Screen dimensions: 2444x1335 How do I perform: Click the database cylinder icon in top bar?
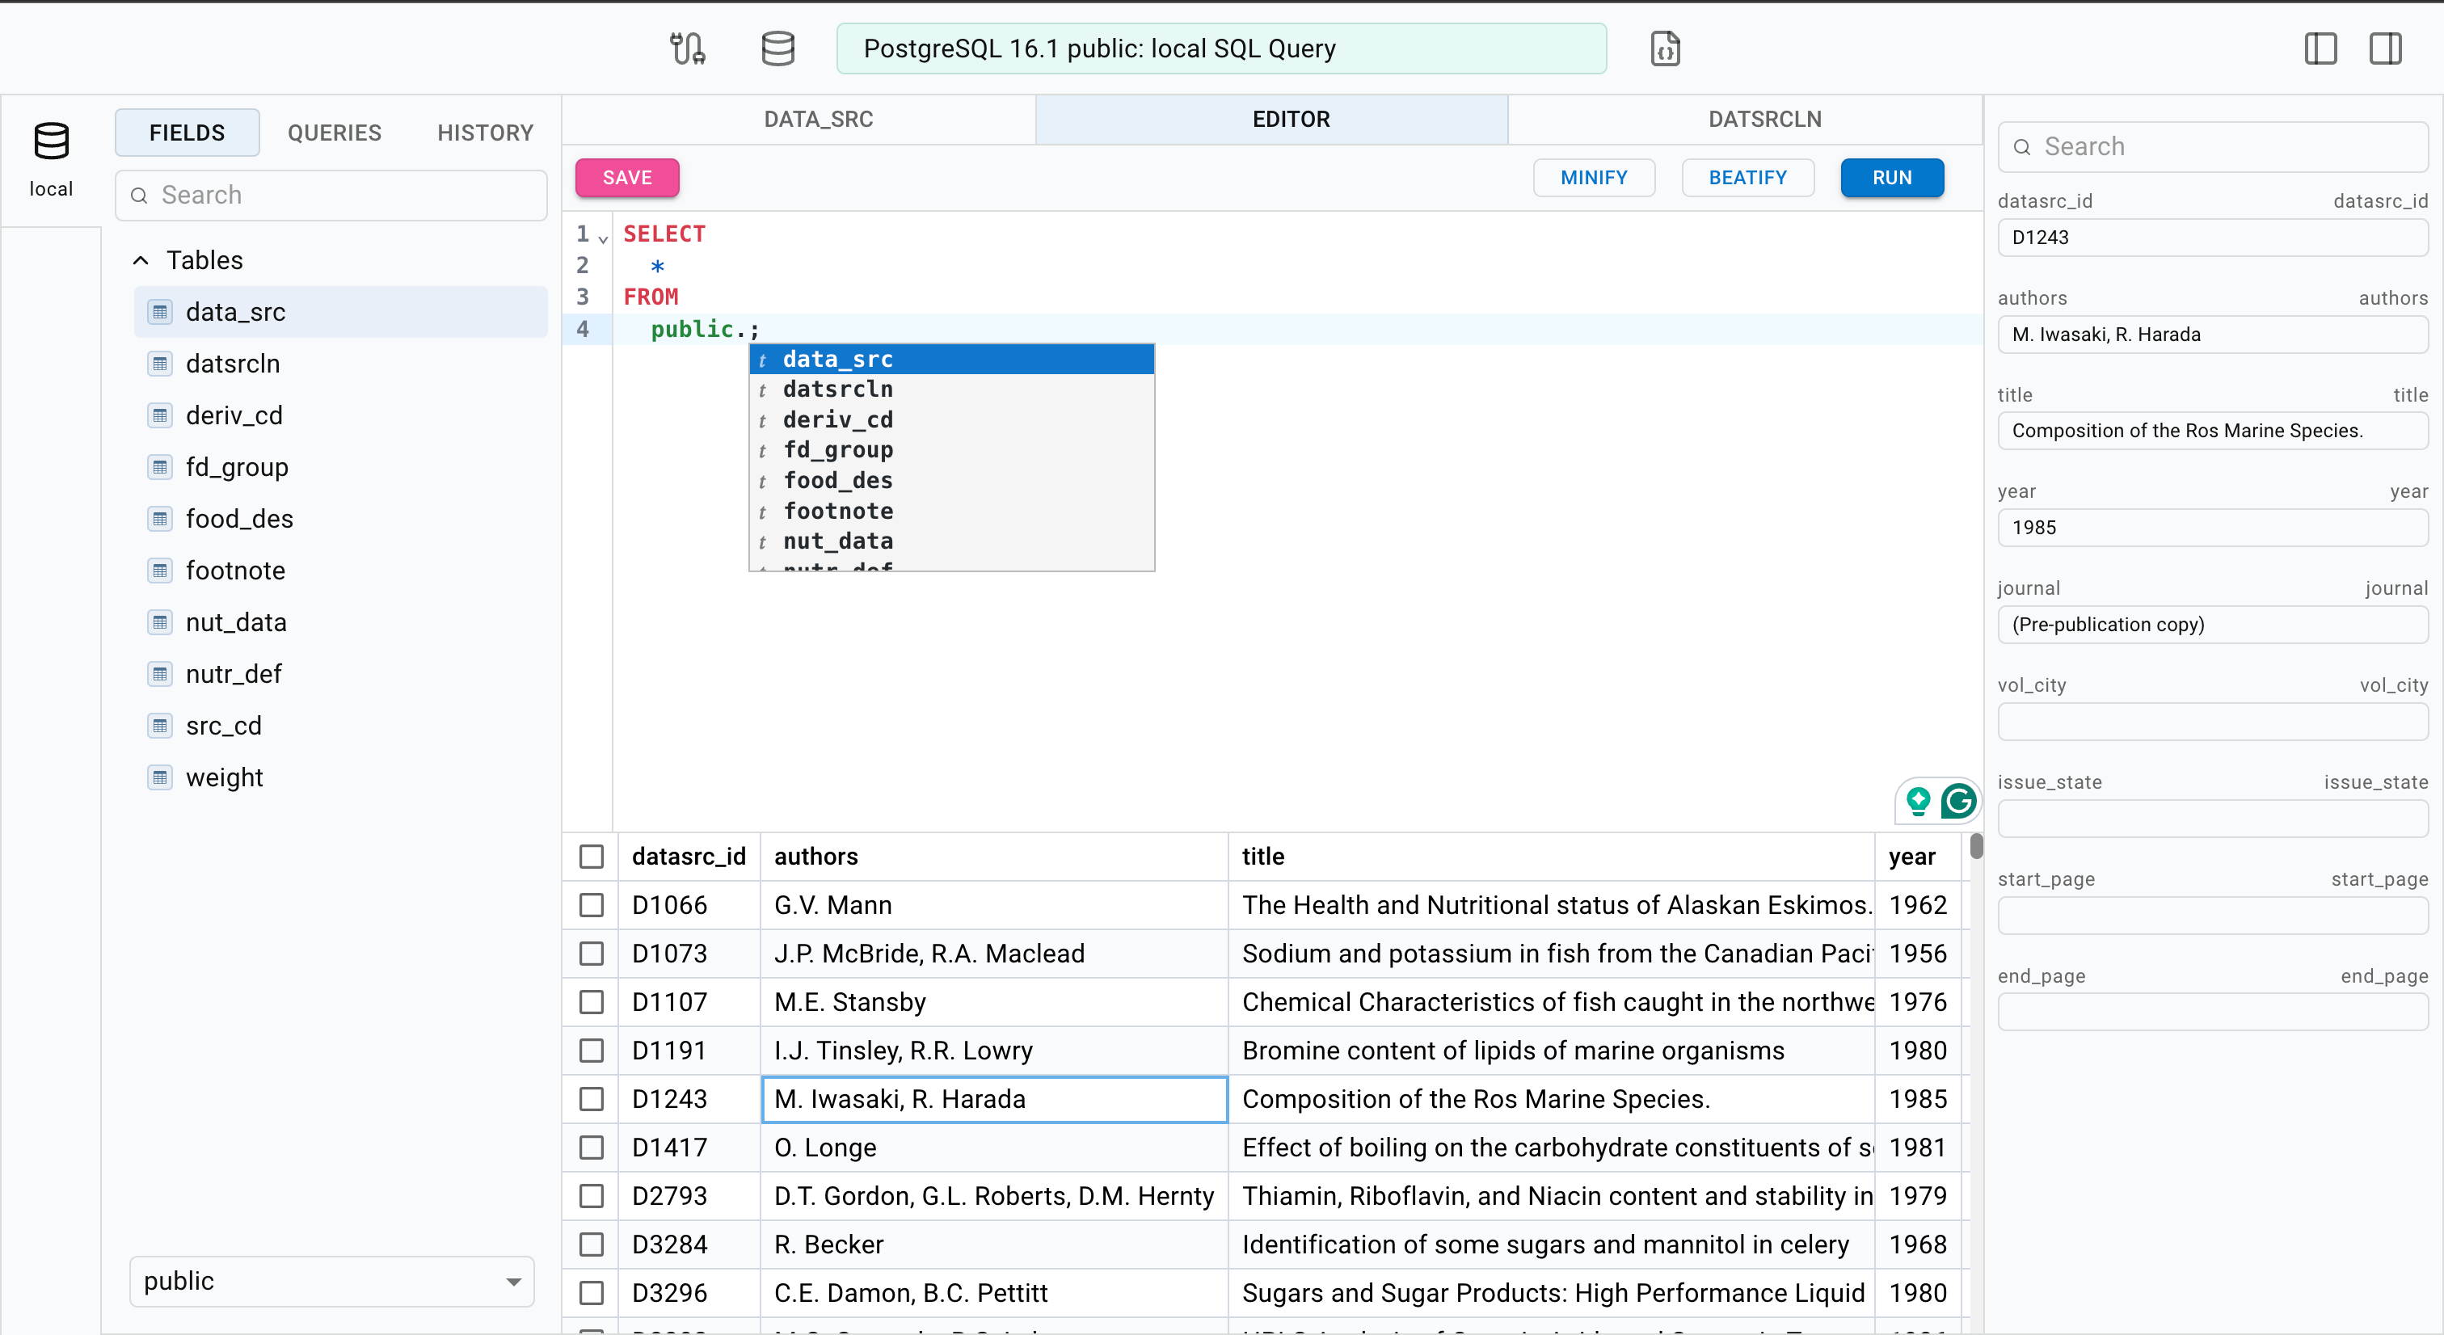coord(777,48)
